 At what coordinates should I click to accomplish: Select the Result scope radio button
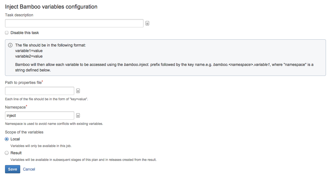pyautogui.click(x=7, y=153)
